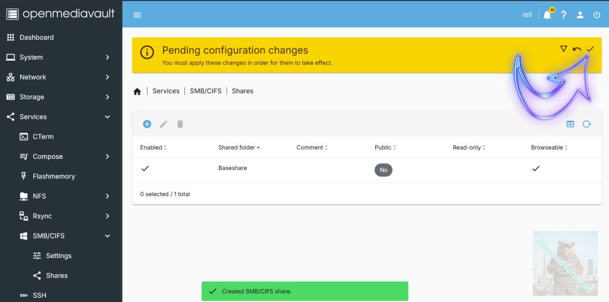Go to Dashboard in sidebar
The width and height of the screenshot is (609, 302).
click(36, 37)
